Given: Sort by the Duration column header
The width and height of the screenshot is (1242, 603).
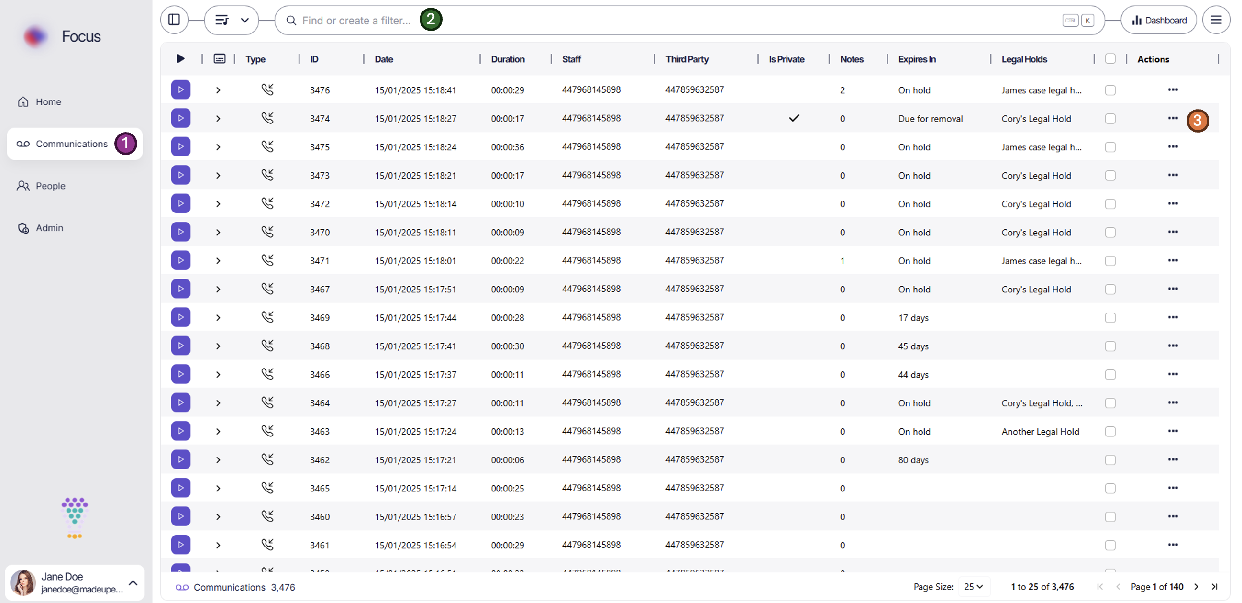Looking at the screenshot, I should (507, 59).
